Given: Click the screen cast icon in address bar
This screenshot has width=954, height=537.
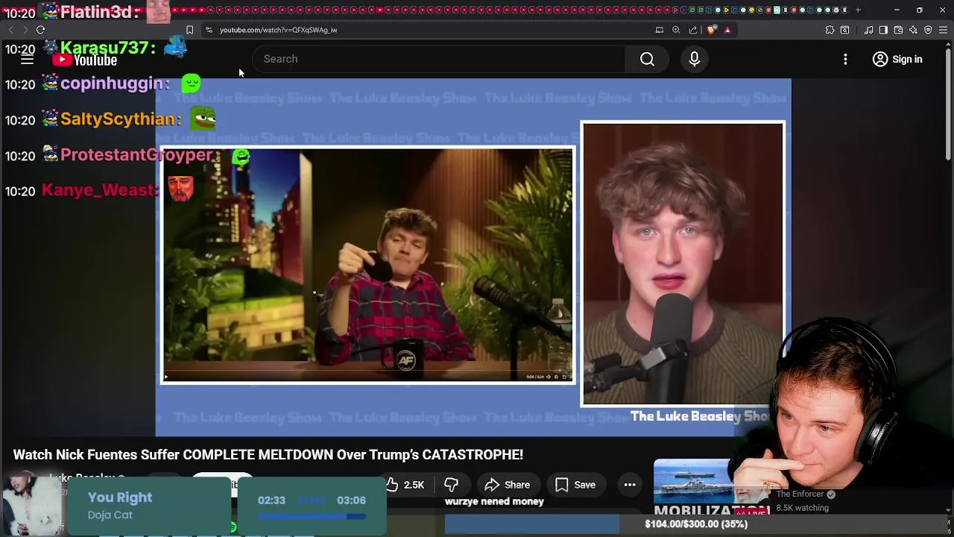Looking at the screenshot, I should click(660, 30).
